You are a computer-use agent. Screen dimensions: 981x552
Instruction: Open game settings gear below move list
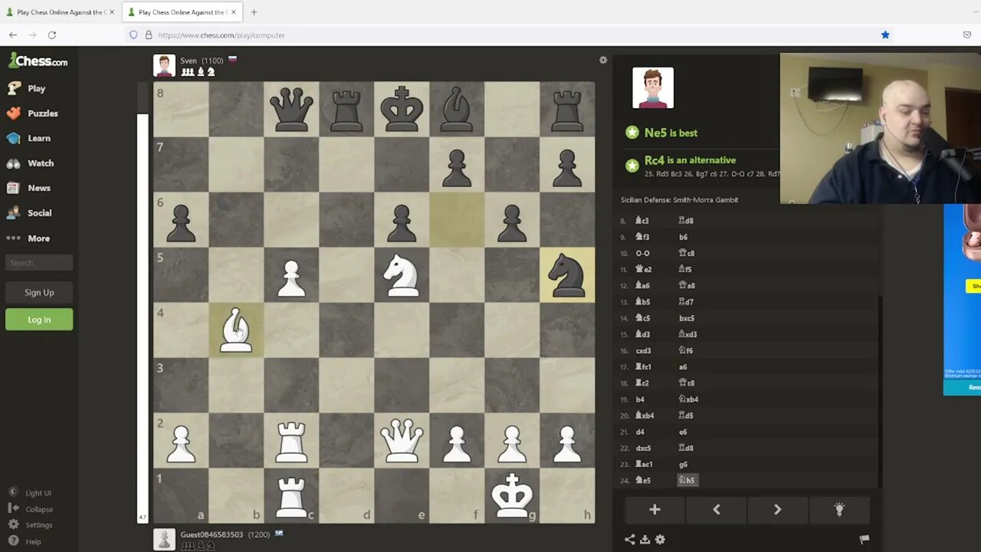[x=660, y=540]
